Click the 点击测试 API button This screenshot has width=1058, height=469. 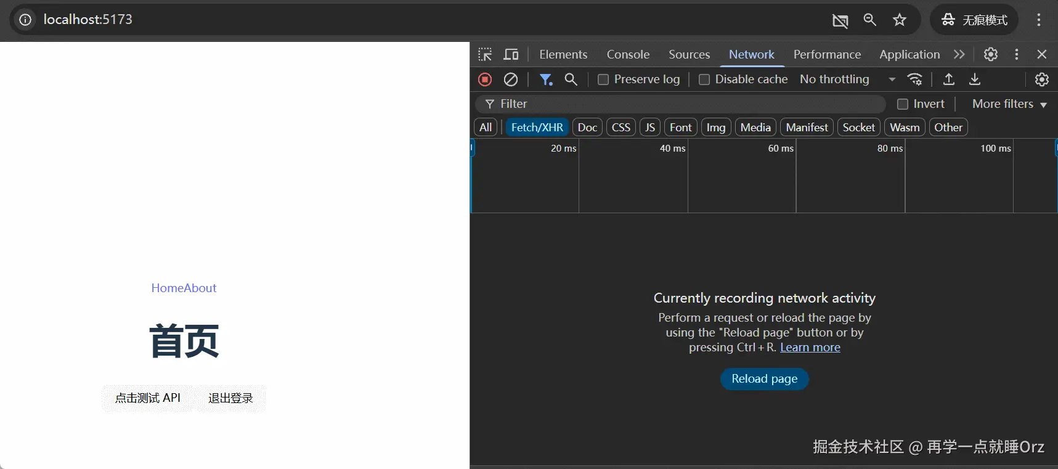pos(148,398)
